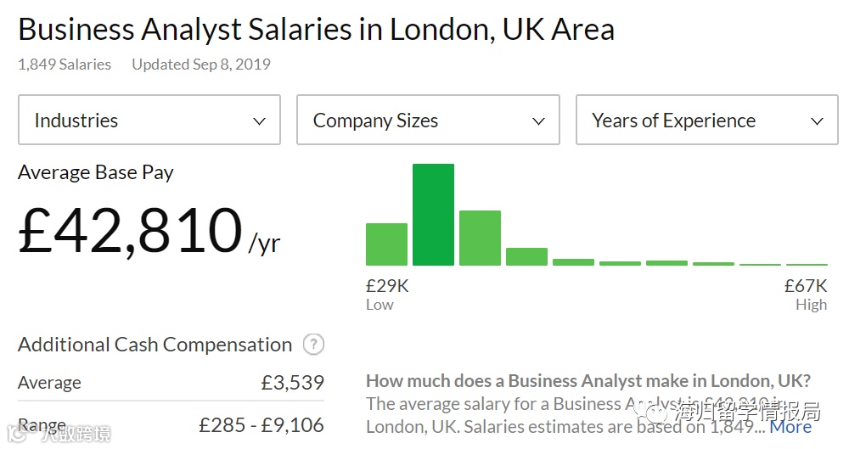This screenshot has height=449, width=849.
Task: Click the £285 - £9,106 range value
Action: pyautogui.click(x=261, y=424)
